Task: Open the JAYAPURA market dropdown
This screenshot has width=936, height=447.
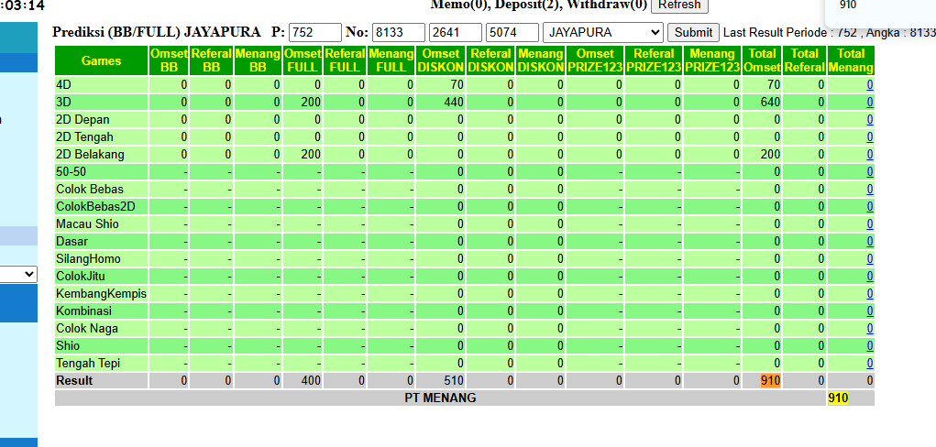Action: click(x=603, y=32)
